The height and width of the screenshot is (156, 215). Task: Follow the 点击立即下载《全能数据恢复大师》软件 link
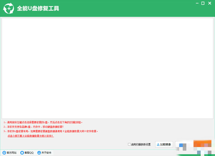pos(31,136)
